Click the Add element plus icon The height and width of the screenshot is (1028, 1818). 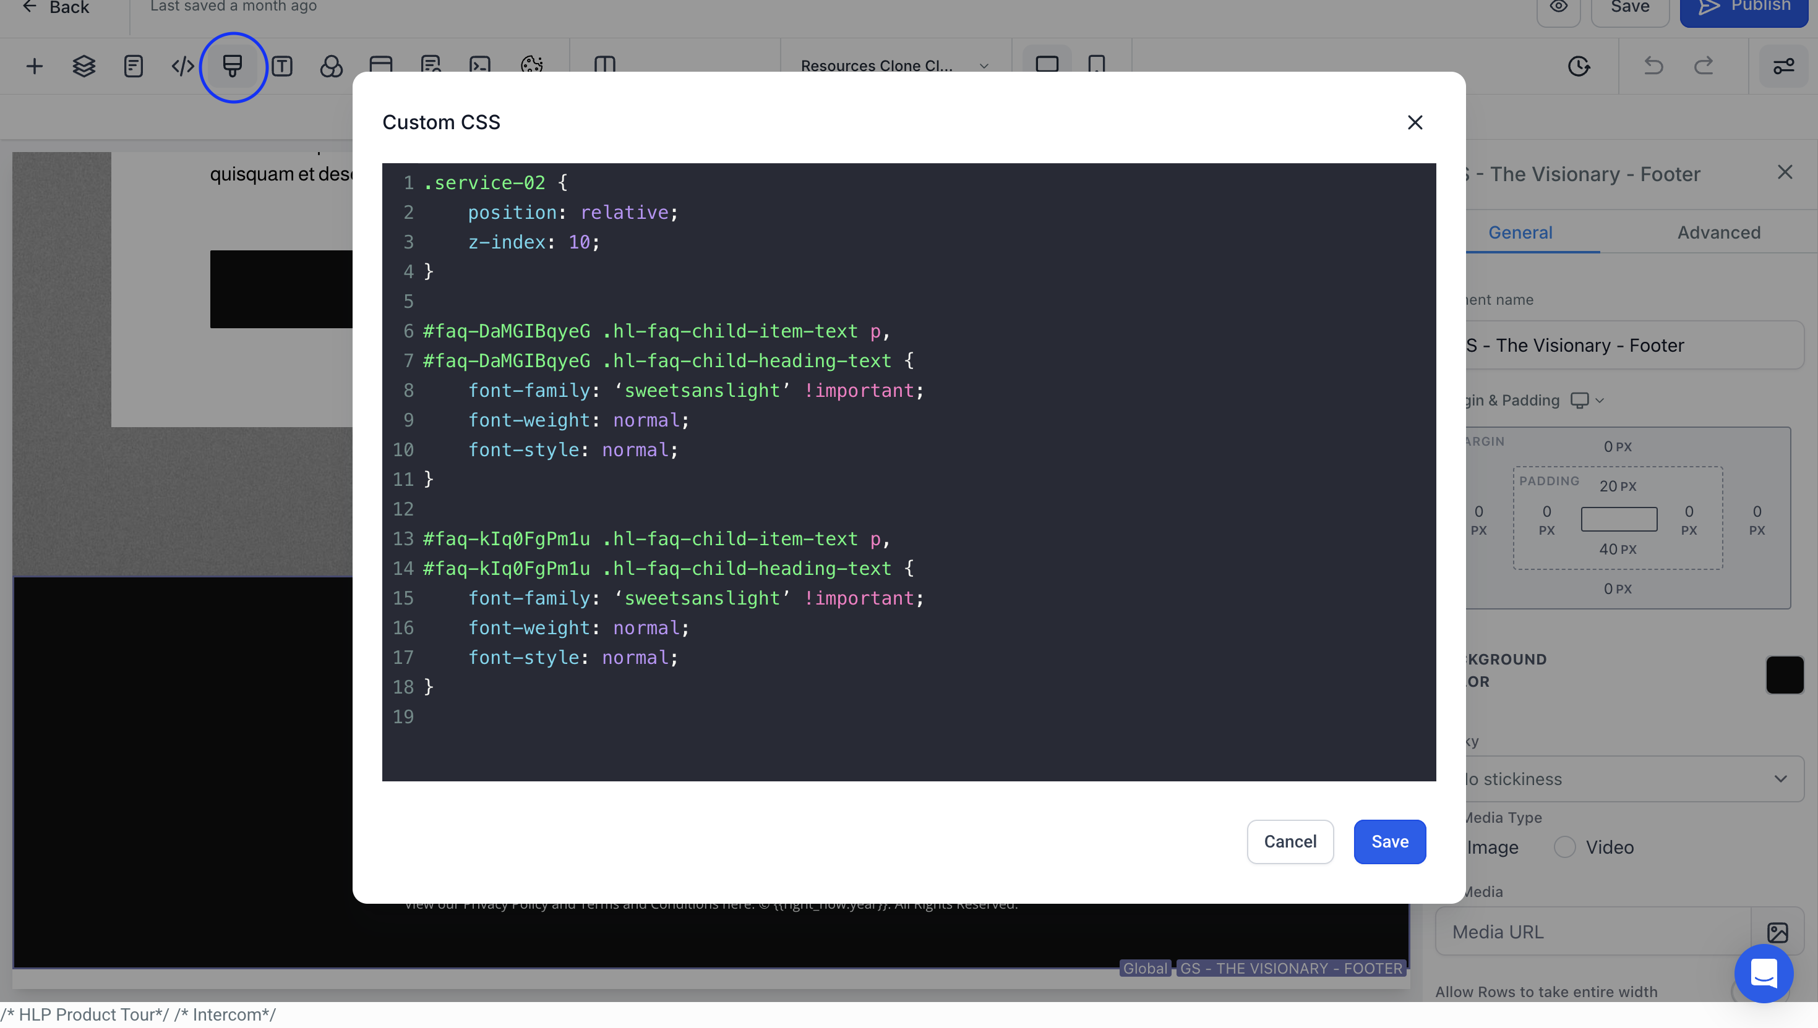34,66
